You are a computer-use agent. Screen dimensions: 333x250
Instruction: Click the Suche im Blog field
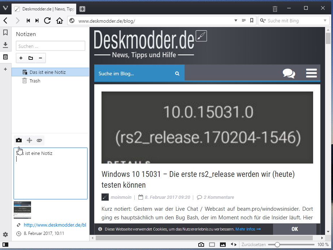(x=134, y=73)
